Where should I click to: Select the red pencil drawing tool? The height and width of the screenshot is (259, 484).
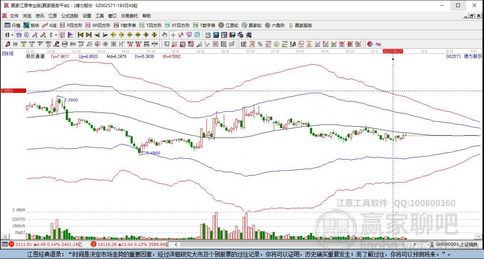point(7,44)
